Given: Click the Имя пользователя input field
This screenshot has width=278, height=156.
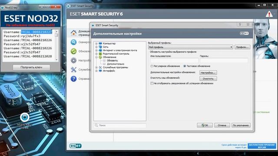Looking at the screenshot, I should pyautogui.click(x=175, y=60).
